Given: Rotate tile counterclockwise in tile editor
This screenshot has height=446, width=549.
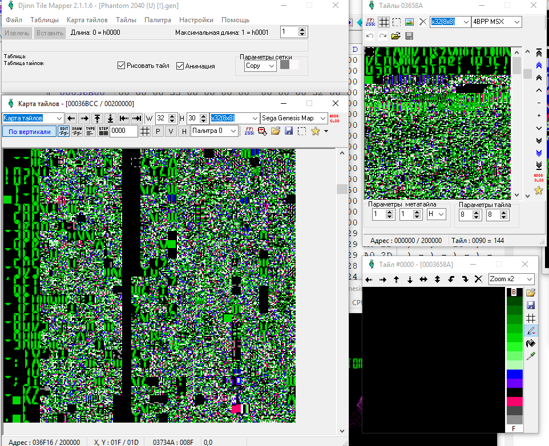Looking at the screenshot, I should tap(451, 279).
